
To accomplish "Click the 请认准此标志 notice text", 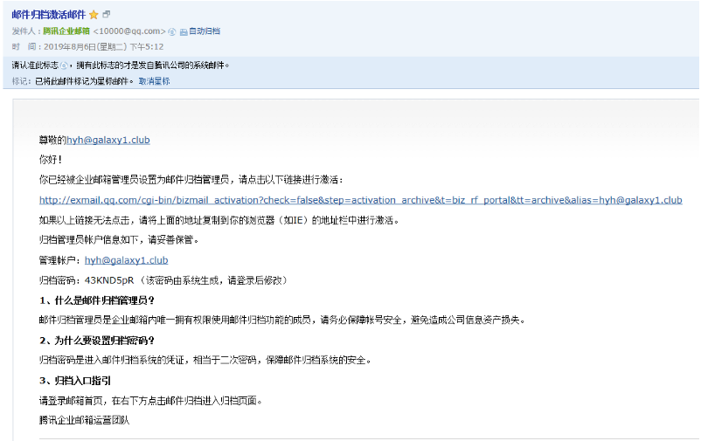I will [x=35, y=65].
